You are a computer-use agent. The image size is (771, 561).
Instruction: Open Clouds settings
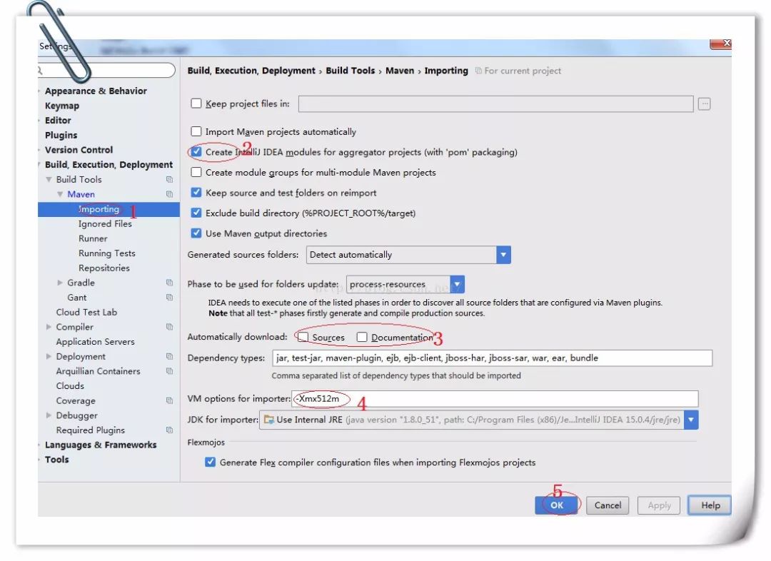click(70, 386)
